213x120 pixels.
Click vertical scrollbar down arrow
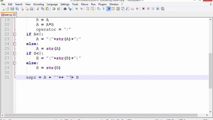pyautogui.click(x=210, y=112)
